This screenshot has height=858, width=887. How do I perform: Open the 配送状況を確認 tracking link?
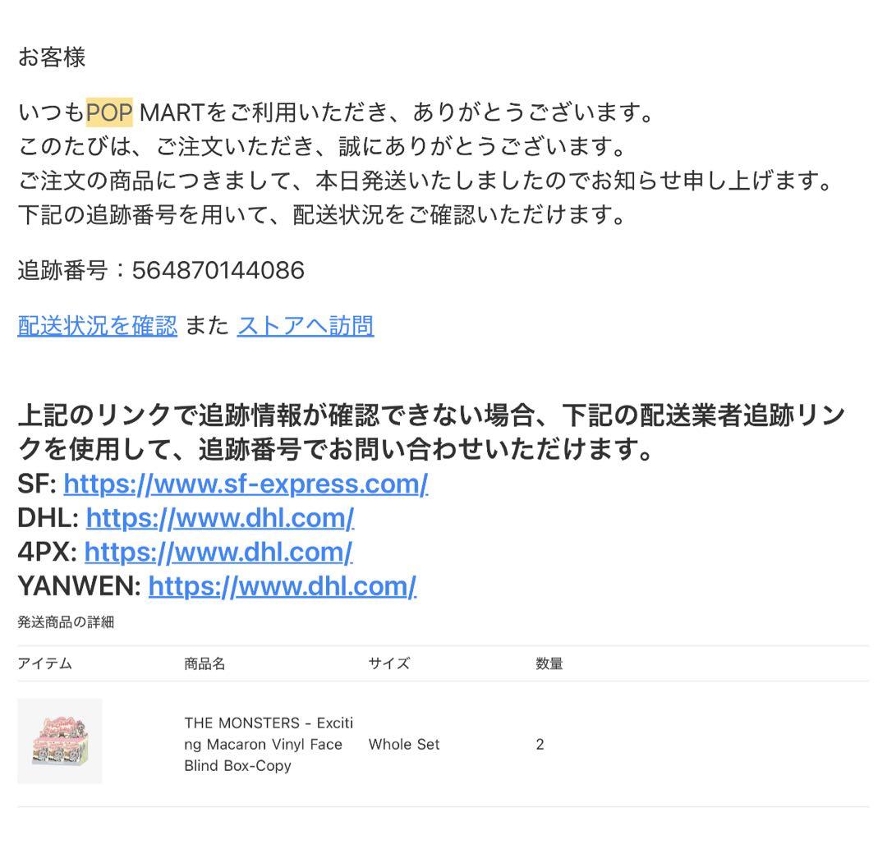pos(97,326)
